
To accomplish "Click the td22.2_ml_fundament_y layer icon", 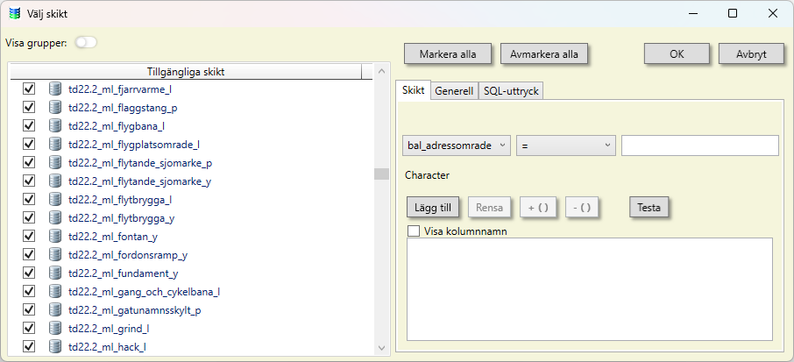I will (x=55, y=273).
